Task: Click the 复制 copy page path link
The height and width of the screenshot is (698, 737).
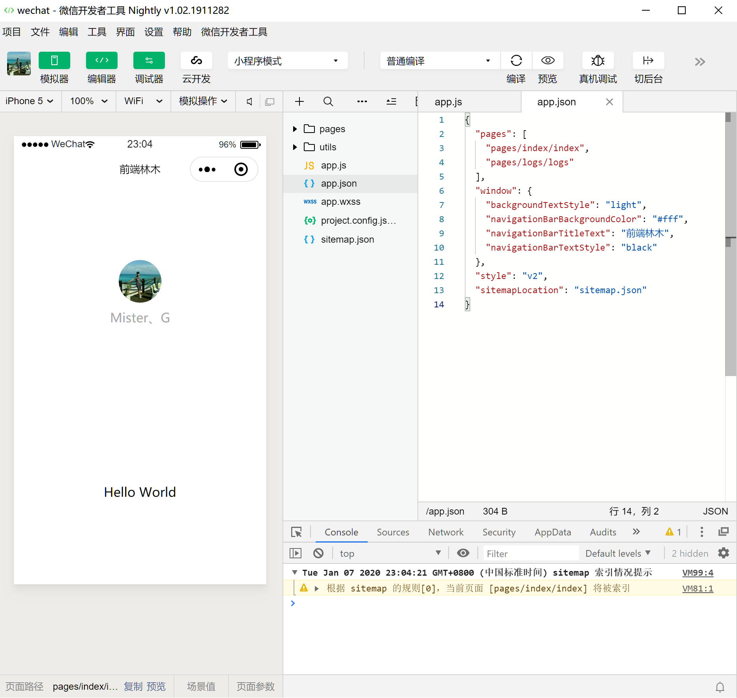Action: click(x=133, y=687)
